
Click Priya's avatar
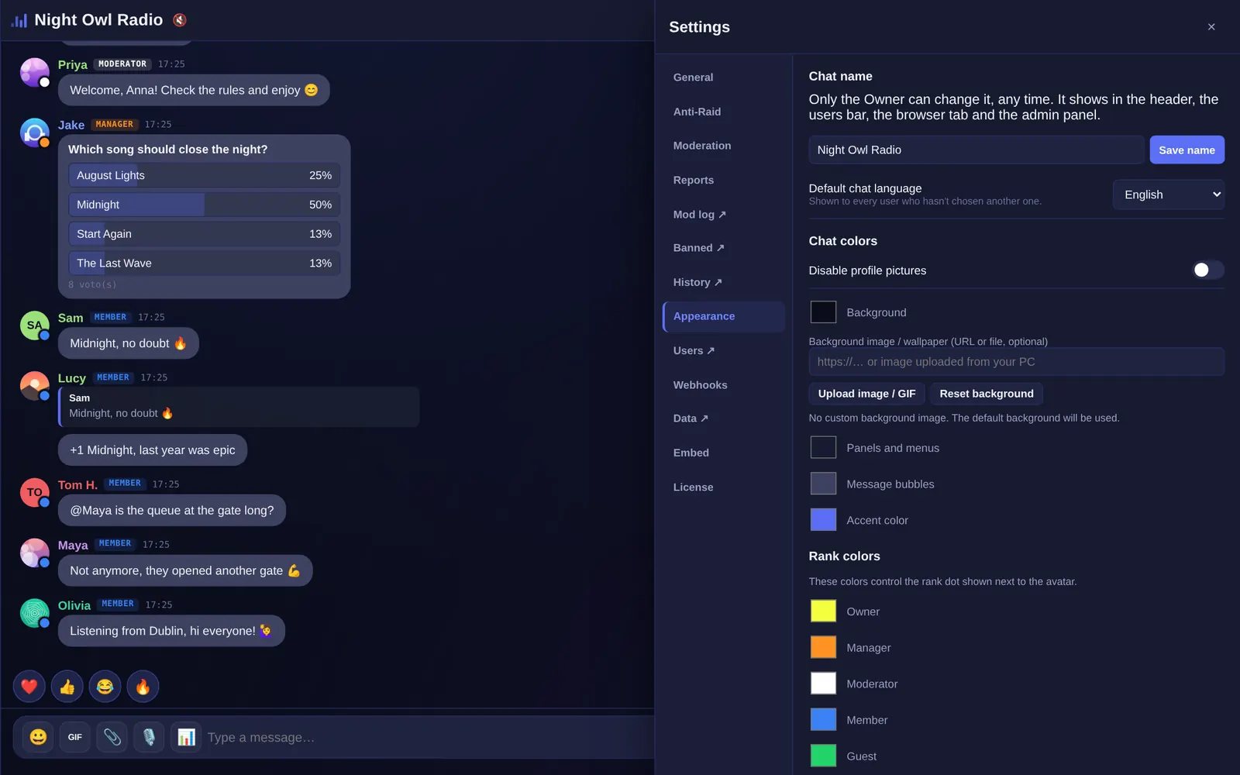[x=35, y=73]
